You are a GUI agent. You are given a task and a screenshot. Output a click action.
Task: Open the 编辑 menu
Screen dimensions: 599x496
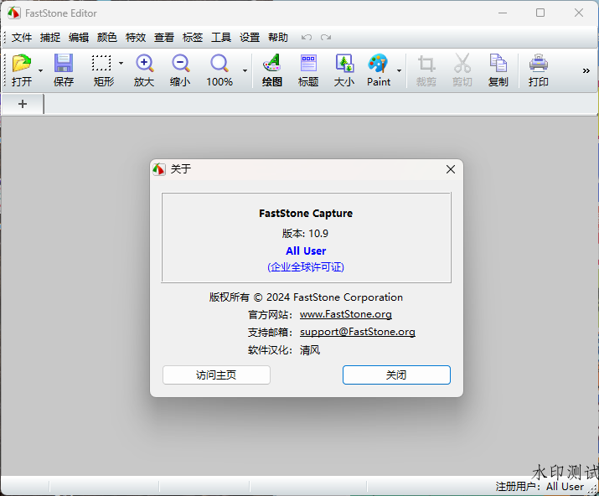click(x=79, y=38)
